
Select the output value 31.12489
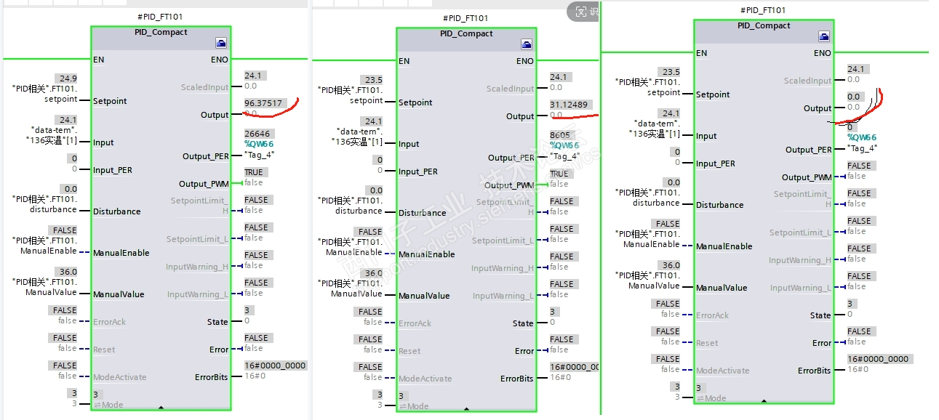569,105
